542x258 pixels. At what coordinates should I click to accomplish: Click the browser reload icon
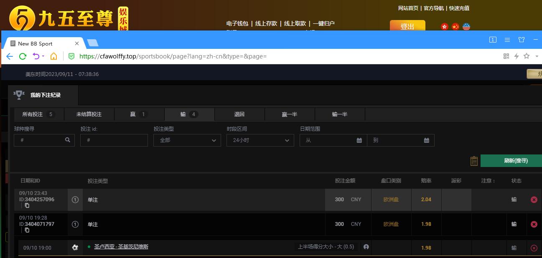click(x=23, y=56)
